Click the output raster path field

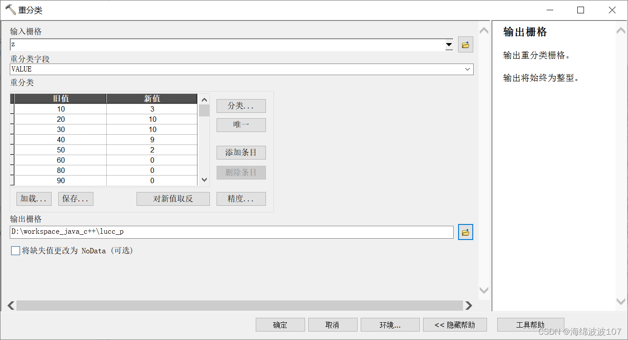tap(232, 232)
